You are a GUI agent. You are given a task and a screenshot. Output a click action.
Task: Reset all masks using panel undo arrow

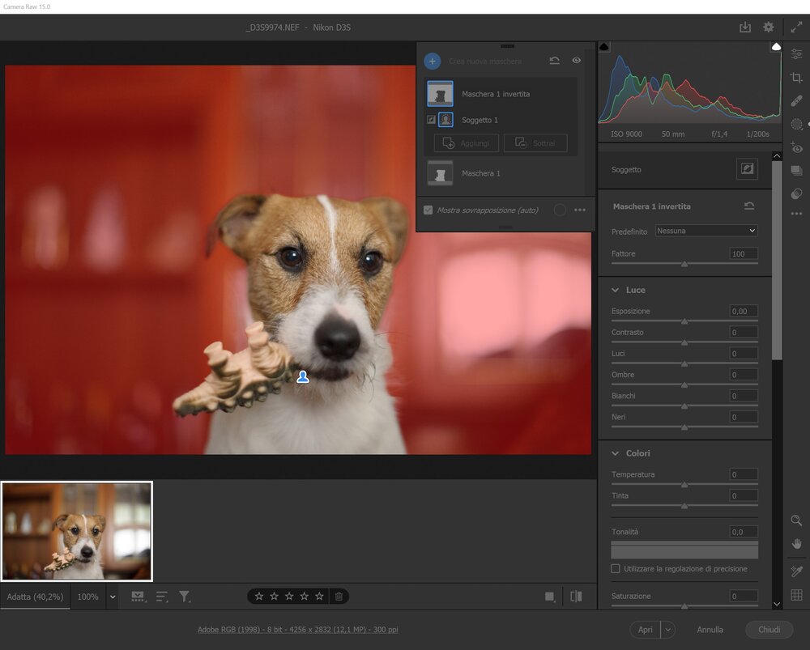pyautogui.click(x=554, y=61)
